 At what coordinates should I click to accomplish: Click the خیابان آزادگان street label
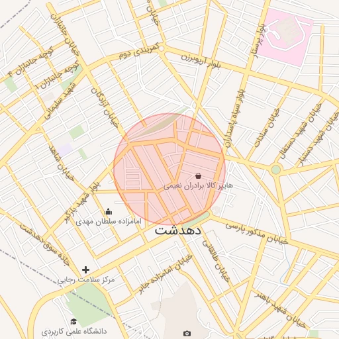pos(105,108)
